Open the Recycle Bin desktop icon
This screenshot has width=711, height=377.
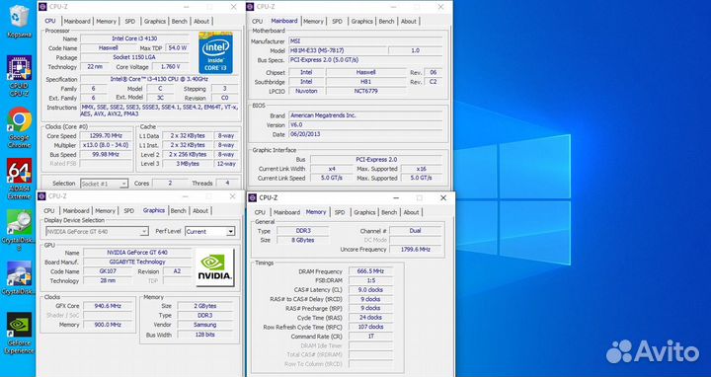19,22
